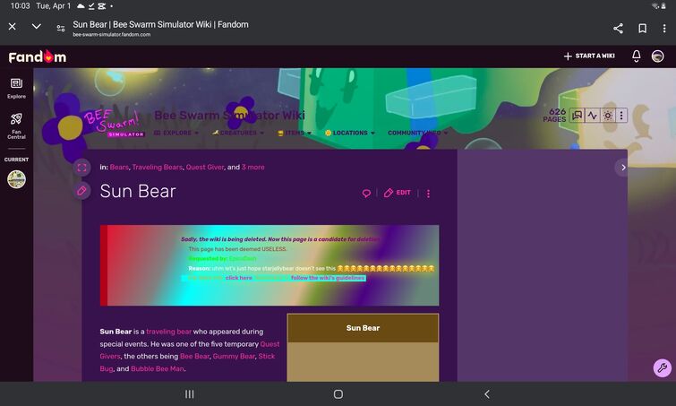This screenshot has width=676, height=406.
Task: Tap the Android home button
Action: (338, 394)
